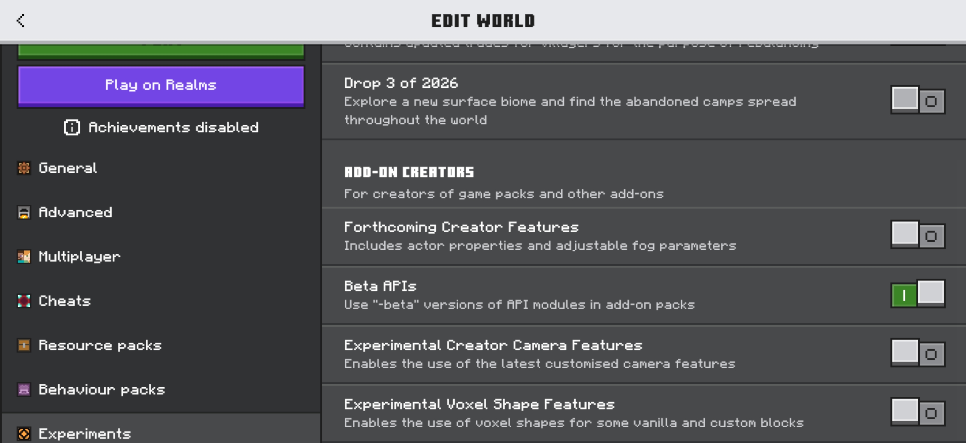Click the Achievements disabled notice text

coord(174,127)
